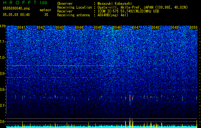Click the 0047 time marker

[x=136, y=28]
